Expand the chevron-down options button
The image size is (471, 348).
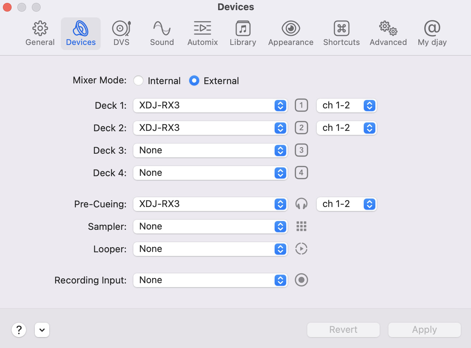click(x=42, y=330)
